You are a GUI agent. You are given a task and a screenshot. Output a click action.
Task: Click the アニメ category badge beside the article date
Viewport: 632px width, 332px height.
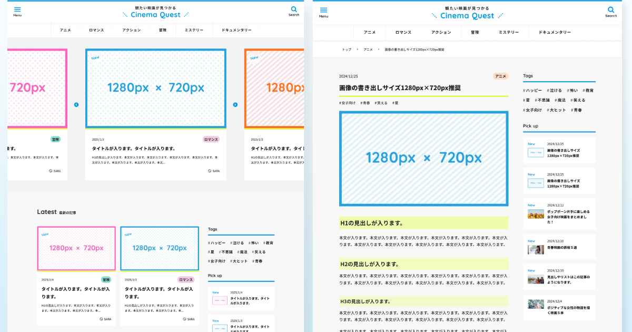click(501, 76)
